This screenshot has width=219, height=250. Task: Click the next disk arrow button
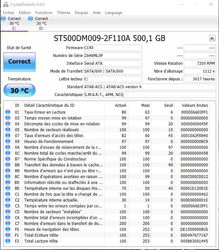212,38
